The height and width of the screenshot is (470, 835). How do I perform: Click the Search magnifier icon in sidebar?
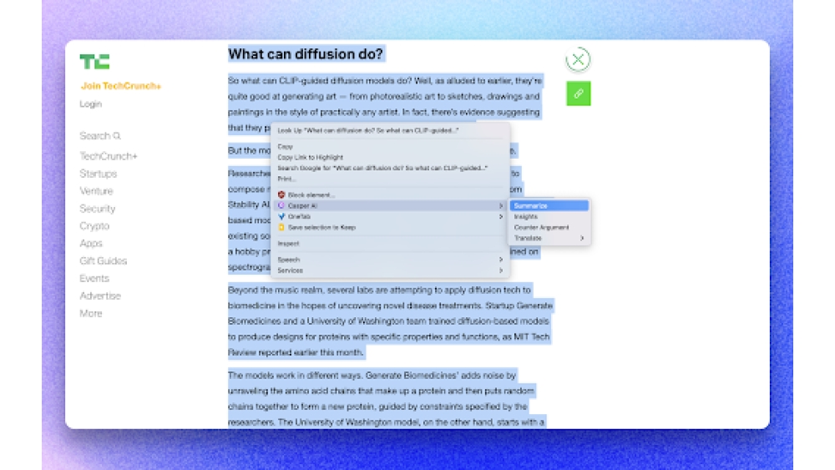117,136
